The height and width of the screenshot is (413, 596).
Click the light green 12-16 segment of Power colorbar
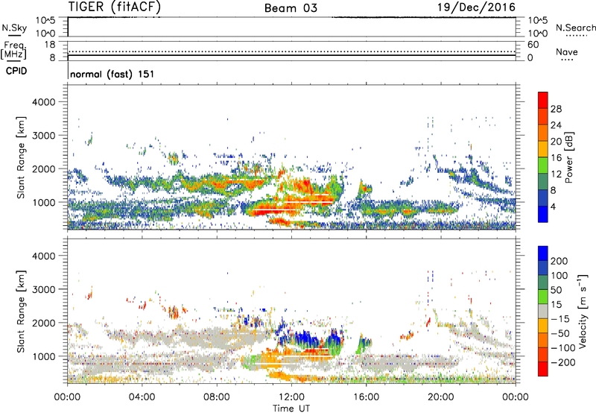(x=543, y=165)
